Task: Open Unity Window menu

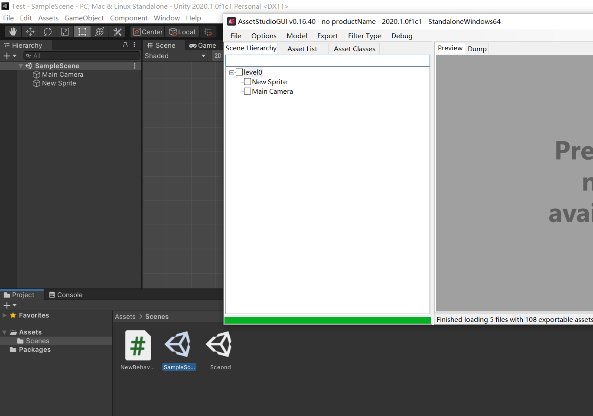Action: (167, 18)
